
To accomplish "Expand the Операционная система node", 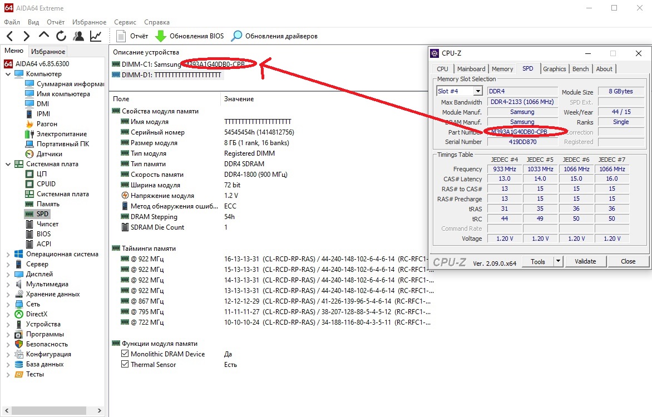I will click(x=8, y=254).
